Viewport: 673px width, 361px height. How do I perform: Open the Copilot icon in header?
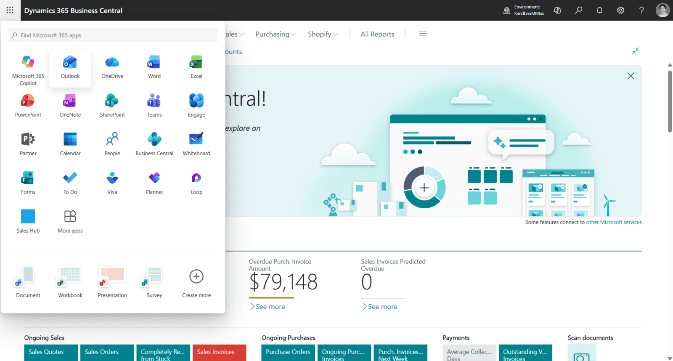[x=558, y=10]
